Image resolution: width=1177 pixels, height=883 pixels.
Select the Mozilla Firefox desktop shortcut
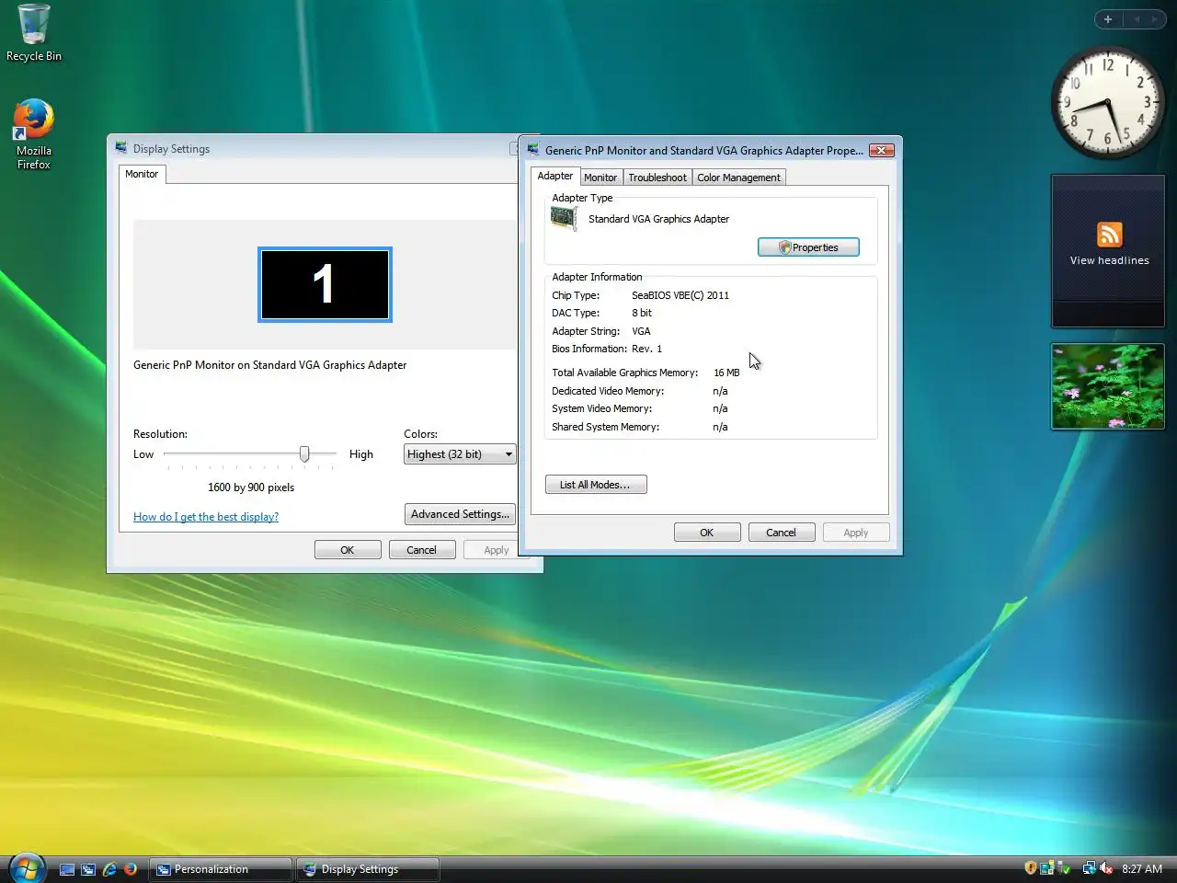[34, 134]
